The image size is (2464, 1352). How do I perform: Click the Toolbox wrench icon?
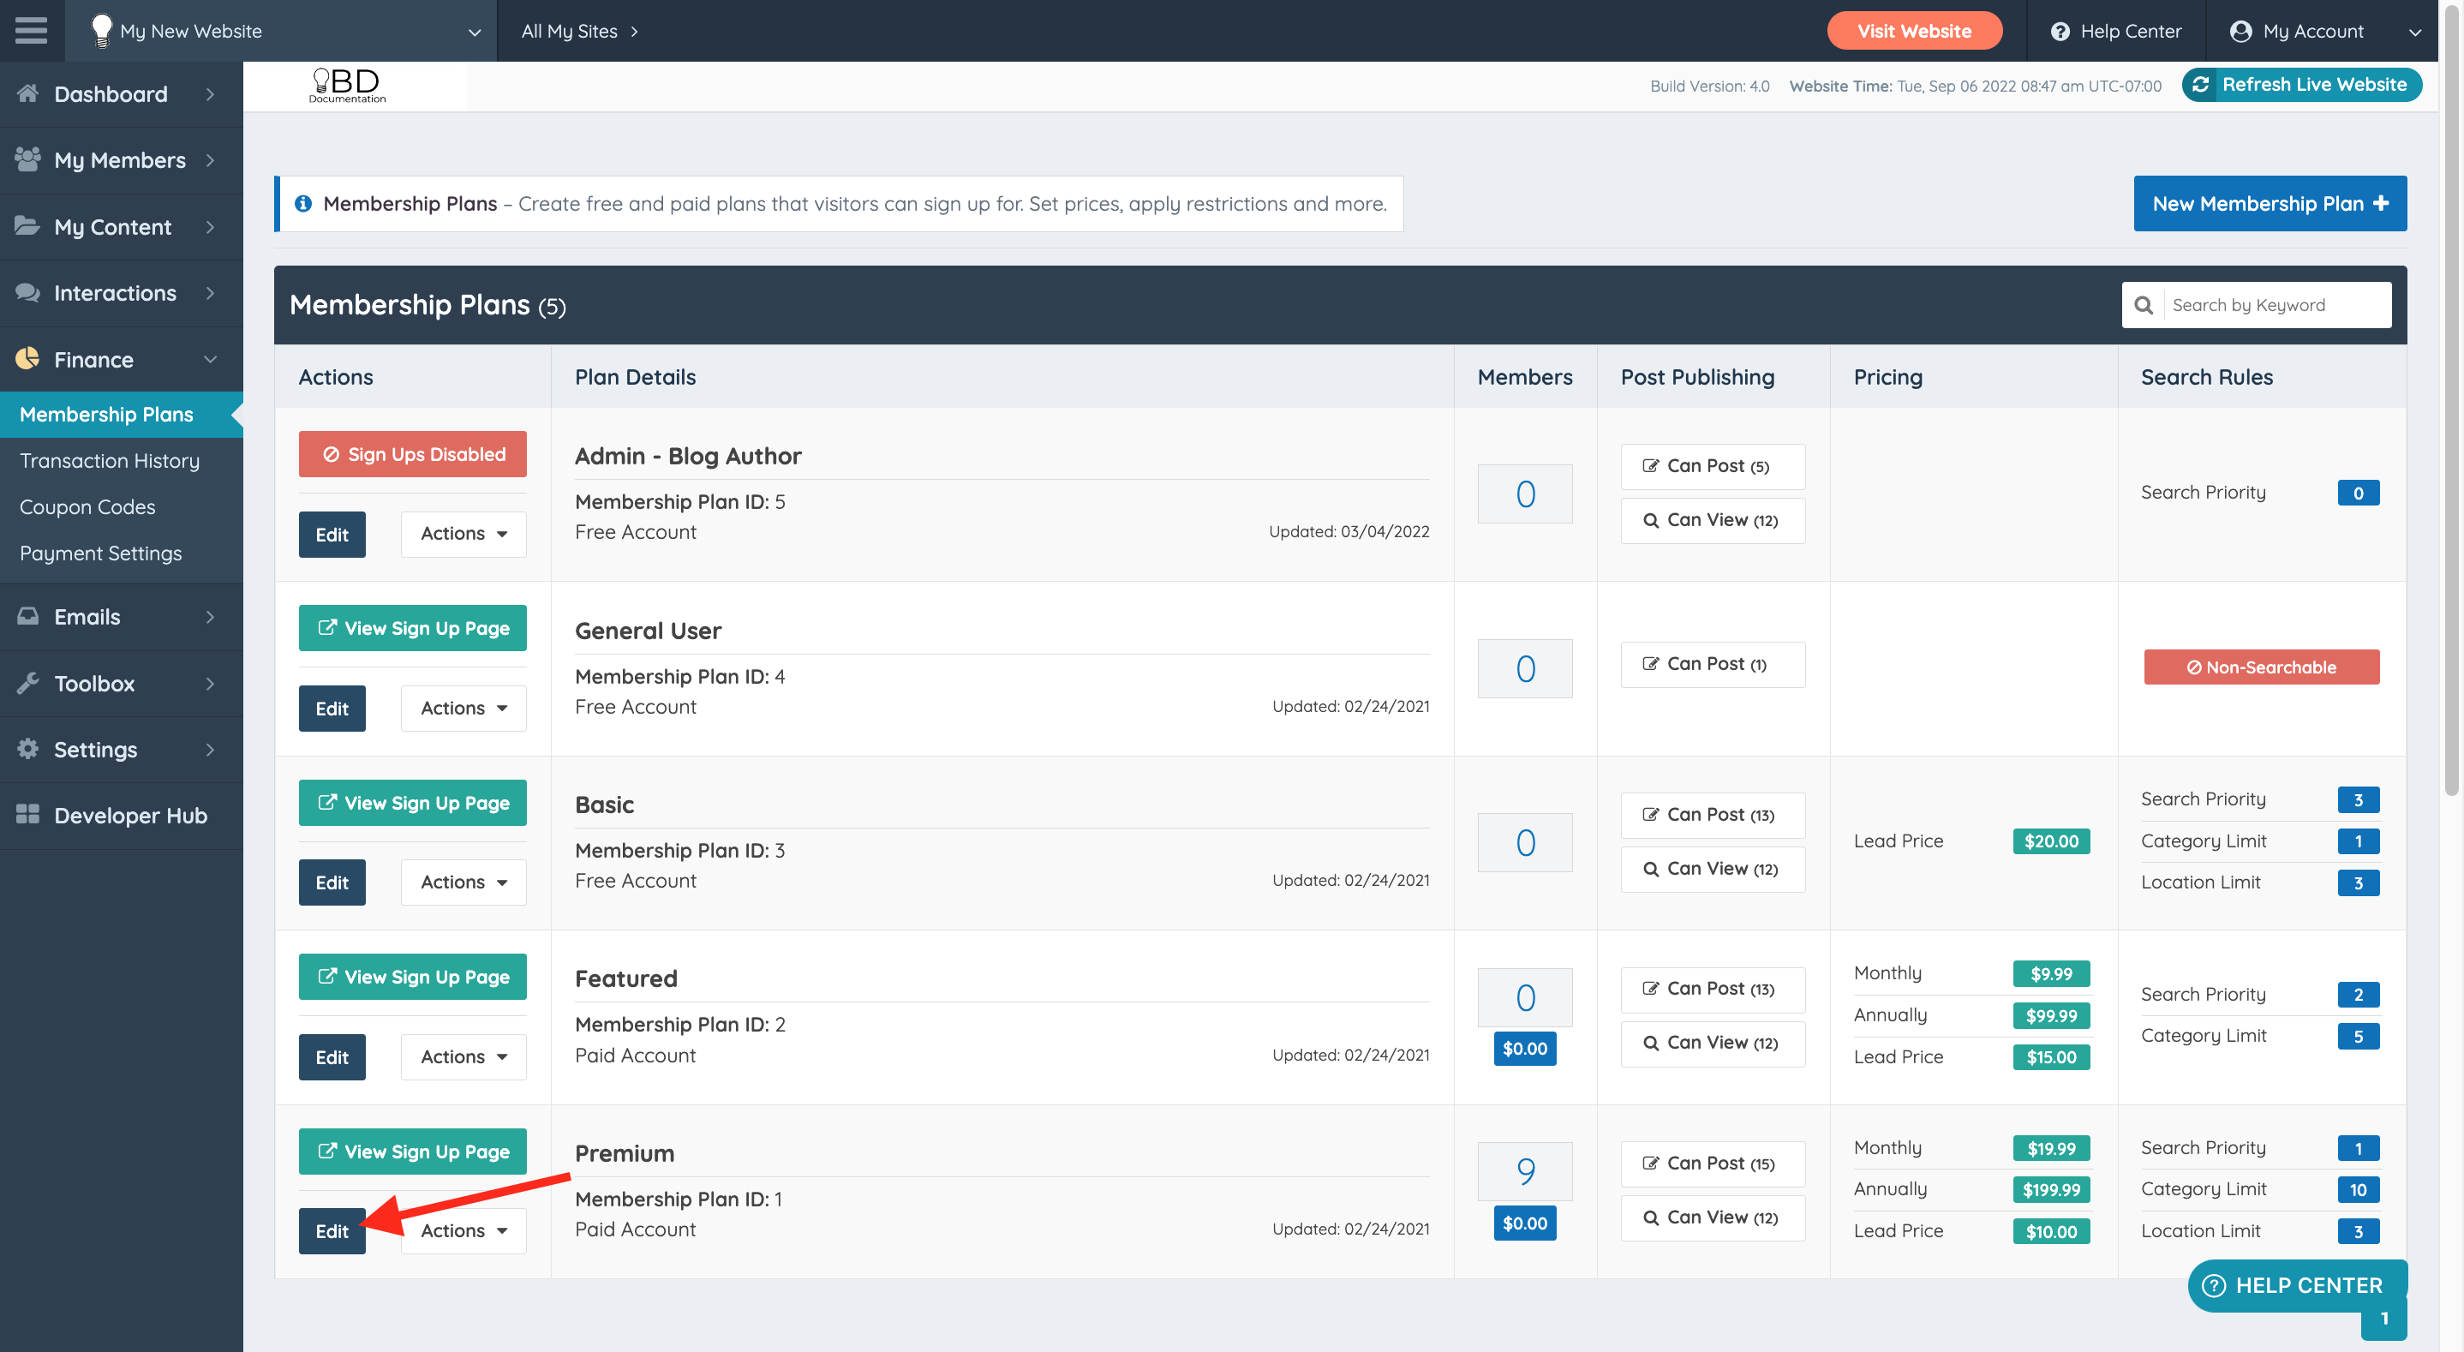pyautogui.click(x=27, y=683)
